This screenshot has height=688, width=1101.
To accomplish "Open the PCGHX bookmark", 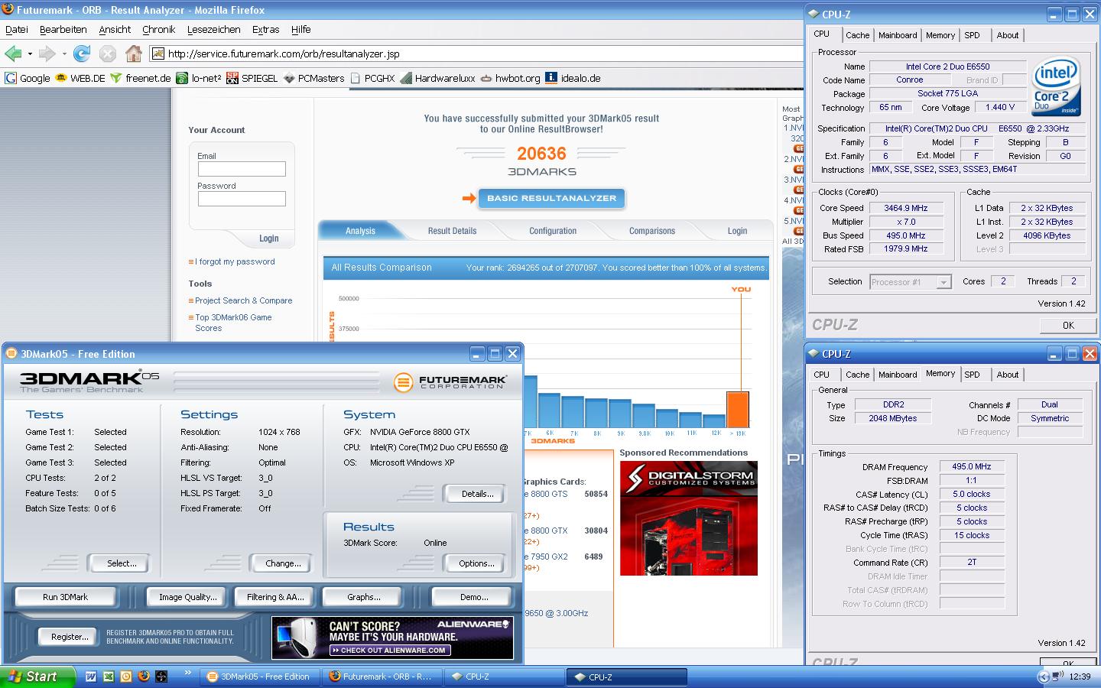I will [x=372, y=78].
